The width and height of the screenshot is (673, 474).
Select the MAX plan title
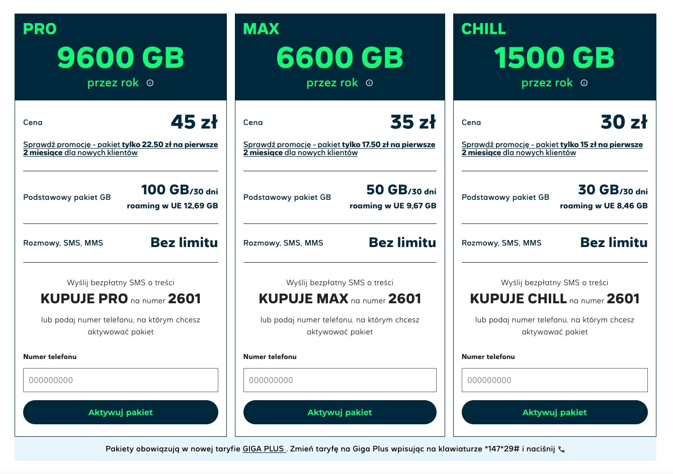coord(261,29)
